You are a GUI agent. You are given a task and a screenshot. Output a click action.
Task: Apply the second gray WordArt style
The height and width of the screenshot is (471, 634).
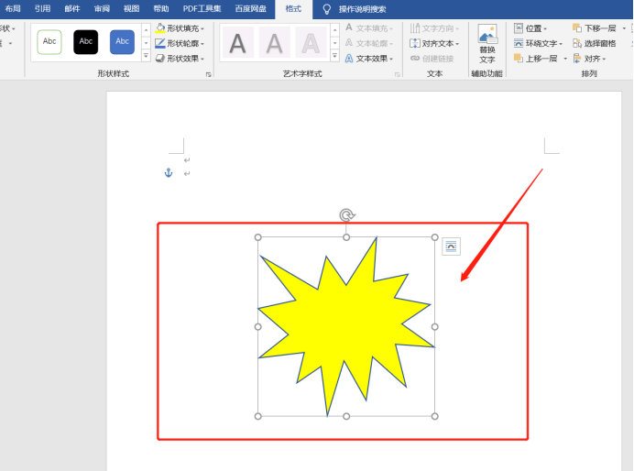(274, 43)
